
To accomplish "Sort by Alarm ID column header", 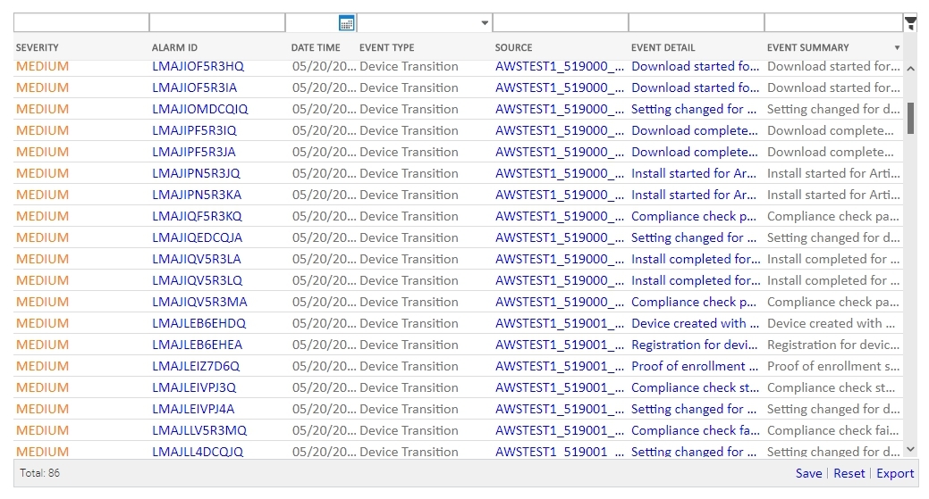I will (x=174, y=47).
